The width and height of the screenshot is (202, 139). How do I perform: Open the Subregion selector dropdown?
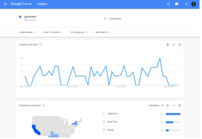(x=156, y=105)
